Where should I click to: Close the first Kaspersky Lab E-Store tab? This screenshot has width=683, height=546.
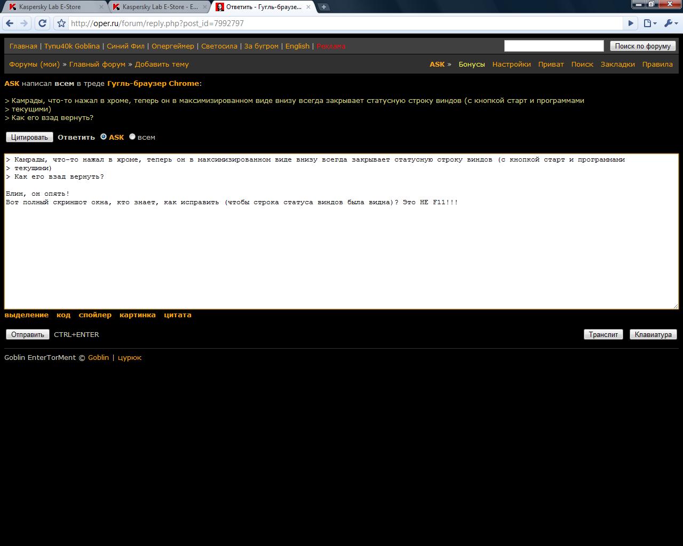101,7
